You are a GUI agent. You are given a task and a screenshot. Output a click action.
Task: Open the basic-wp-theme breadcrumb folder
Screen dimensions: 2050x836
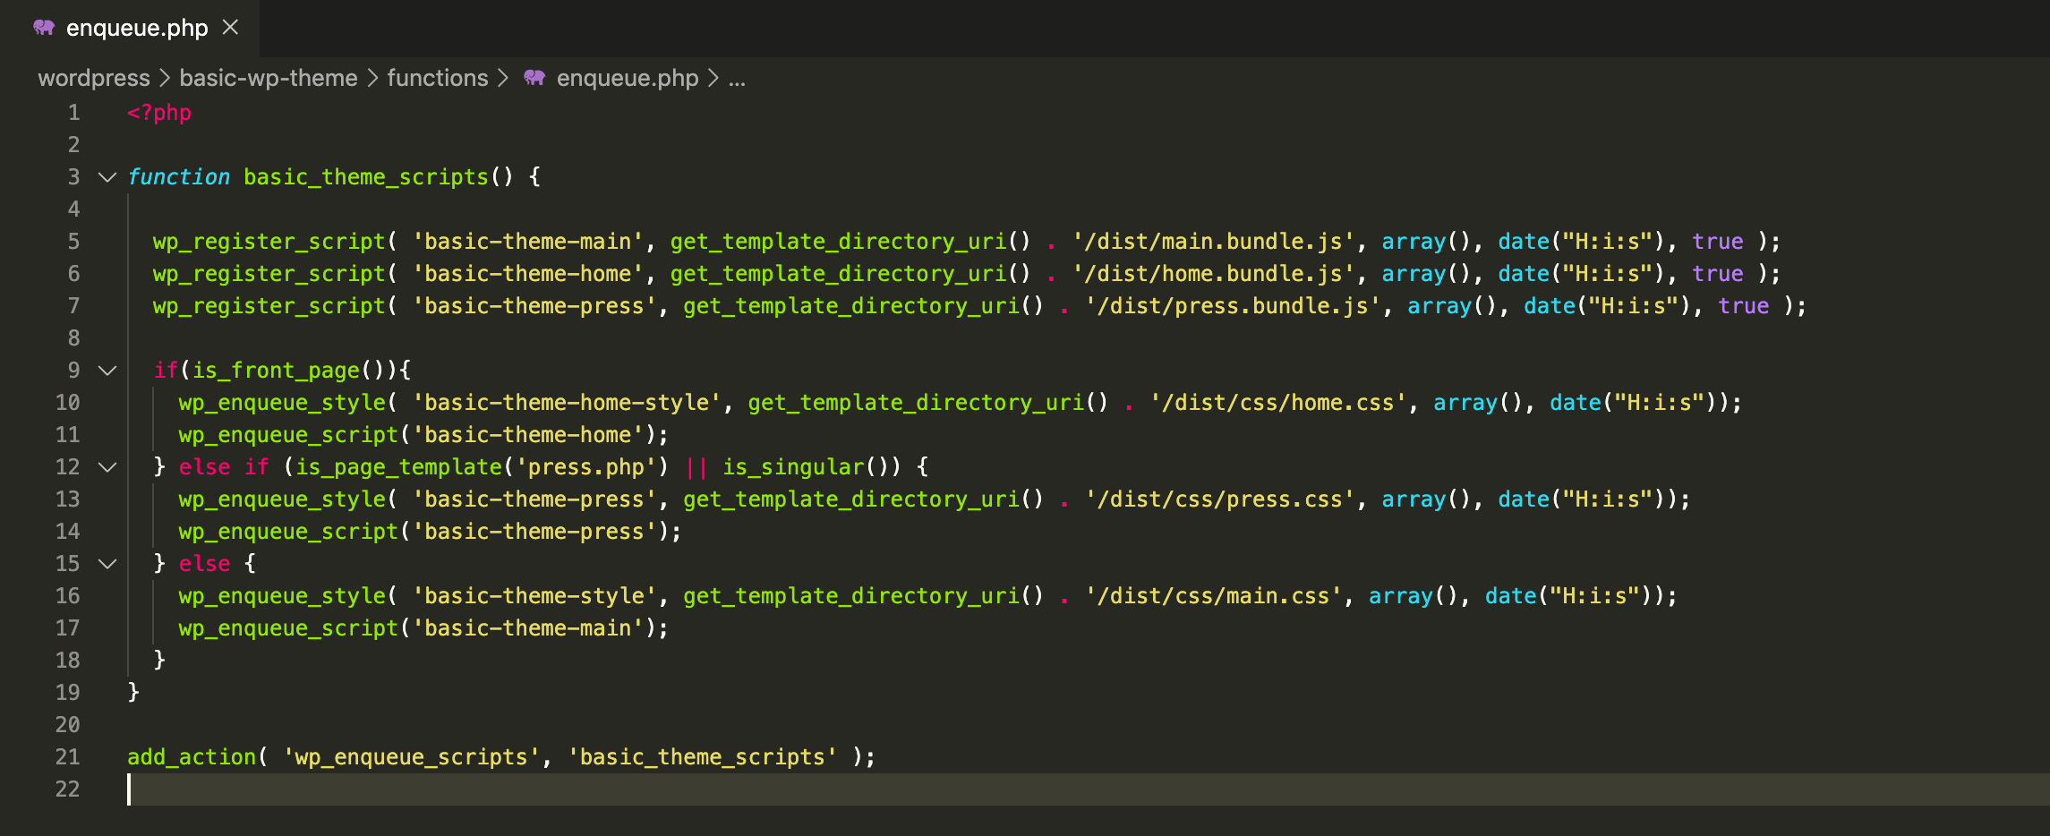pos(268,79)
